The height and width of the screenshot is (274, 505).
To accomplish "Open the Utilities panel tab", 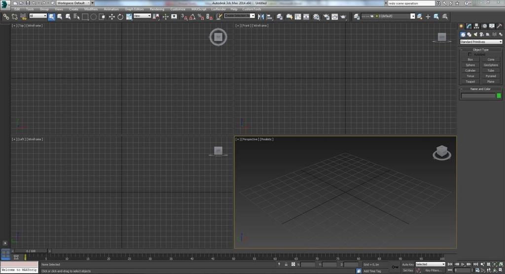I will [x=500, y=26].
